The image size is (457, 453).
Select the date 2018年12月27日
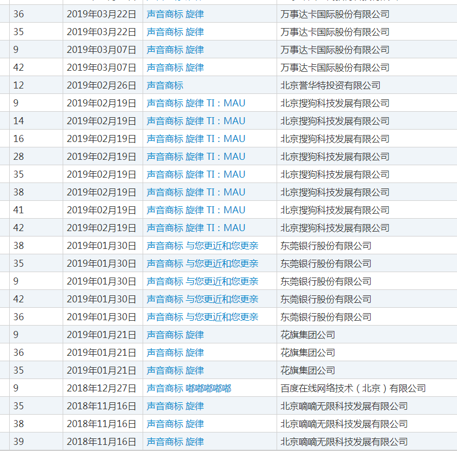click(102, 388)
